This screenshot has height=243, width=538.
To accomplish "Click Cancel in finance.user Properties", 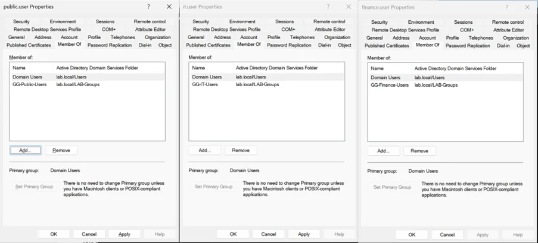I will 447,235.
